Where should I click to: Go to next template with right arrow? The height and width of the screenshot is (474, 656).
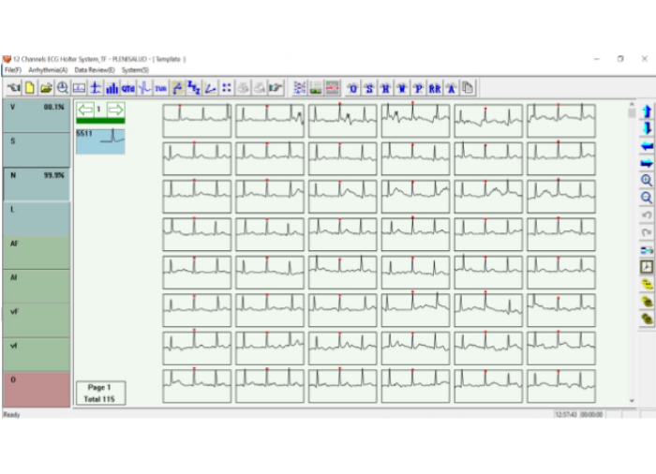115,110
